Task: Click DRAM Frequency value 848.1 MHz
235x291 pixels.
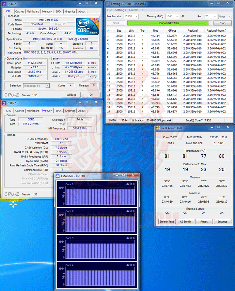Action: [x=61, y=139]
